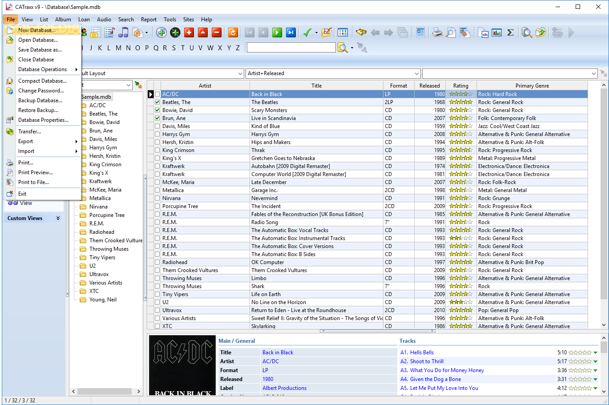The width and height of the screenshot is (609, 405).
Task: Click the binoculars find icon
Action: click(x=361, y=32)
